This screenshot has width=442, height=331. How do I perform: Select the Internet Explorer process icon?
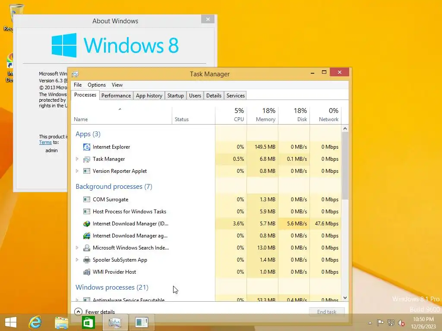[x=86, y=147]
